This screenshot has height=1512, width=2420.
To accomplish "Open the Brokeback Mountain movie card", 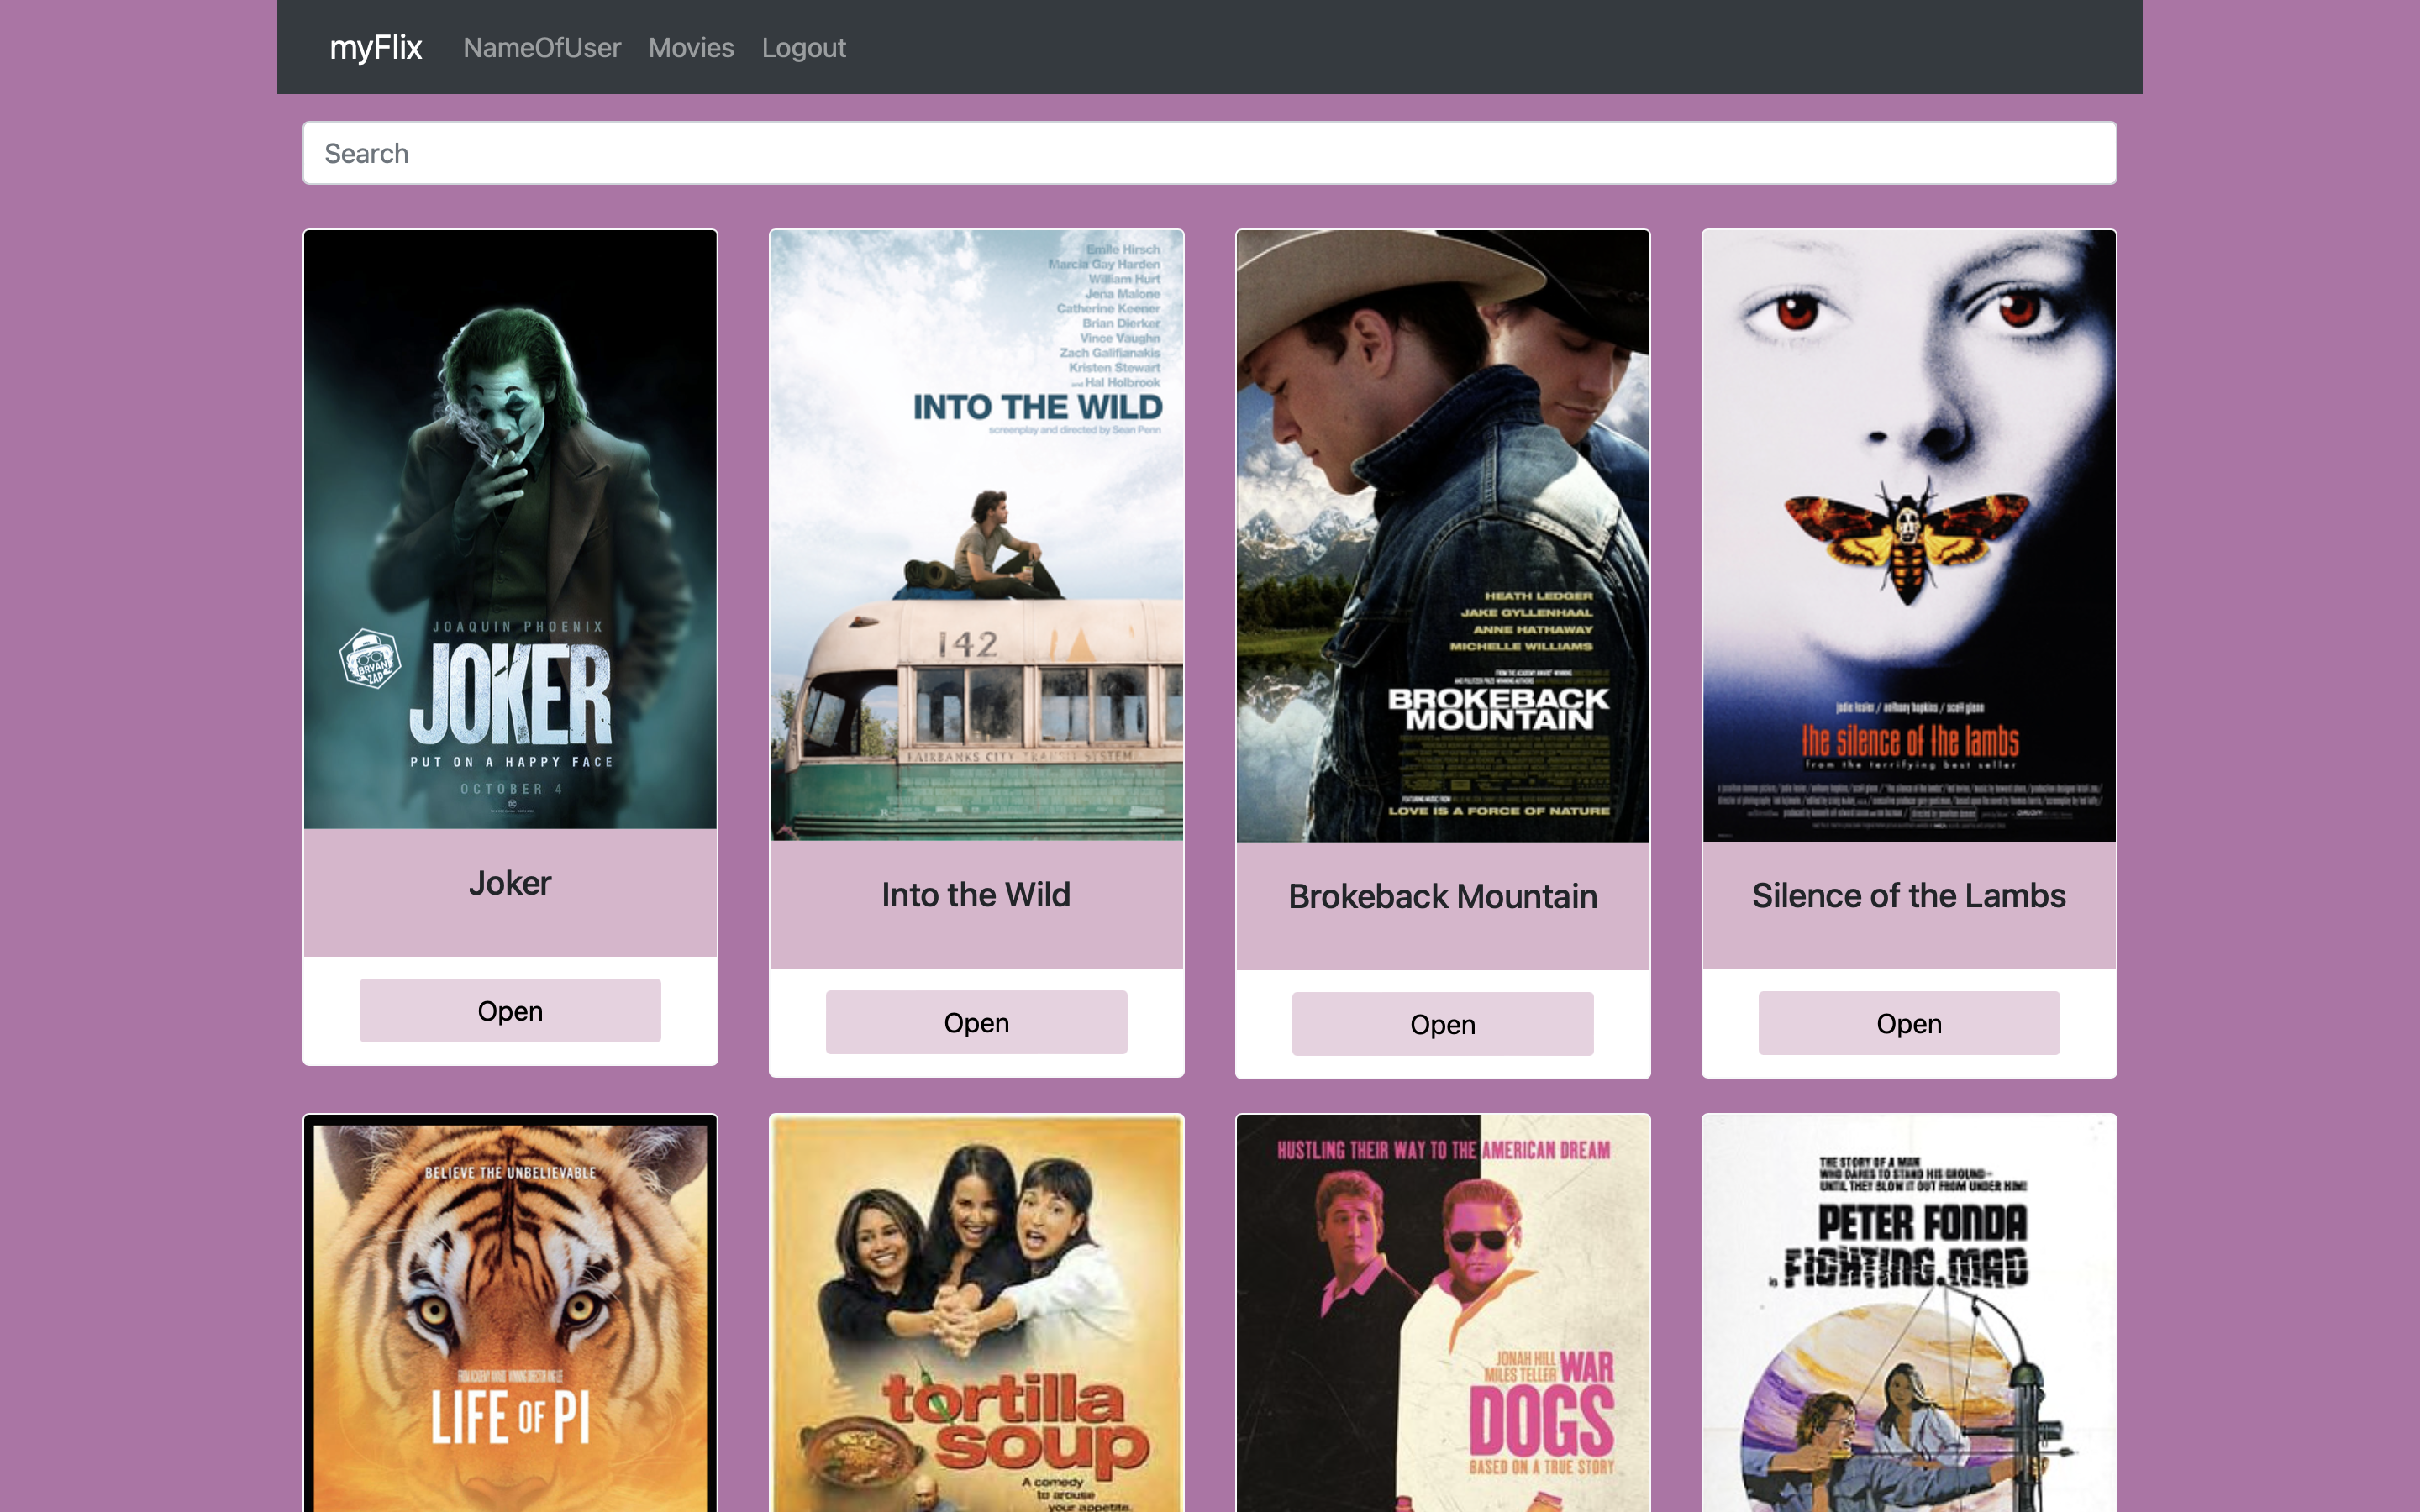I will coord(1442,1024).
